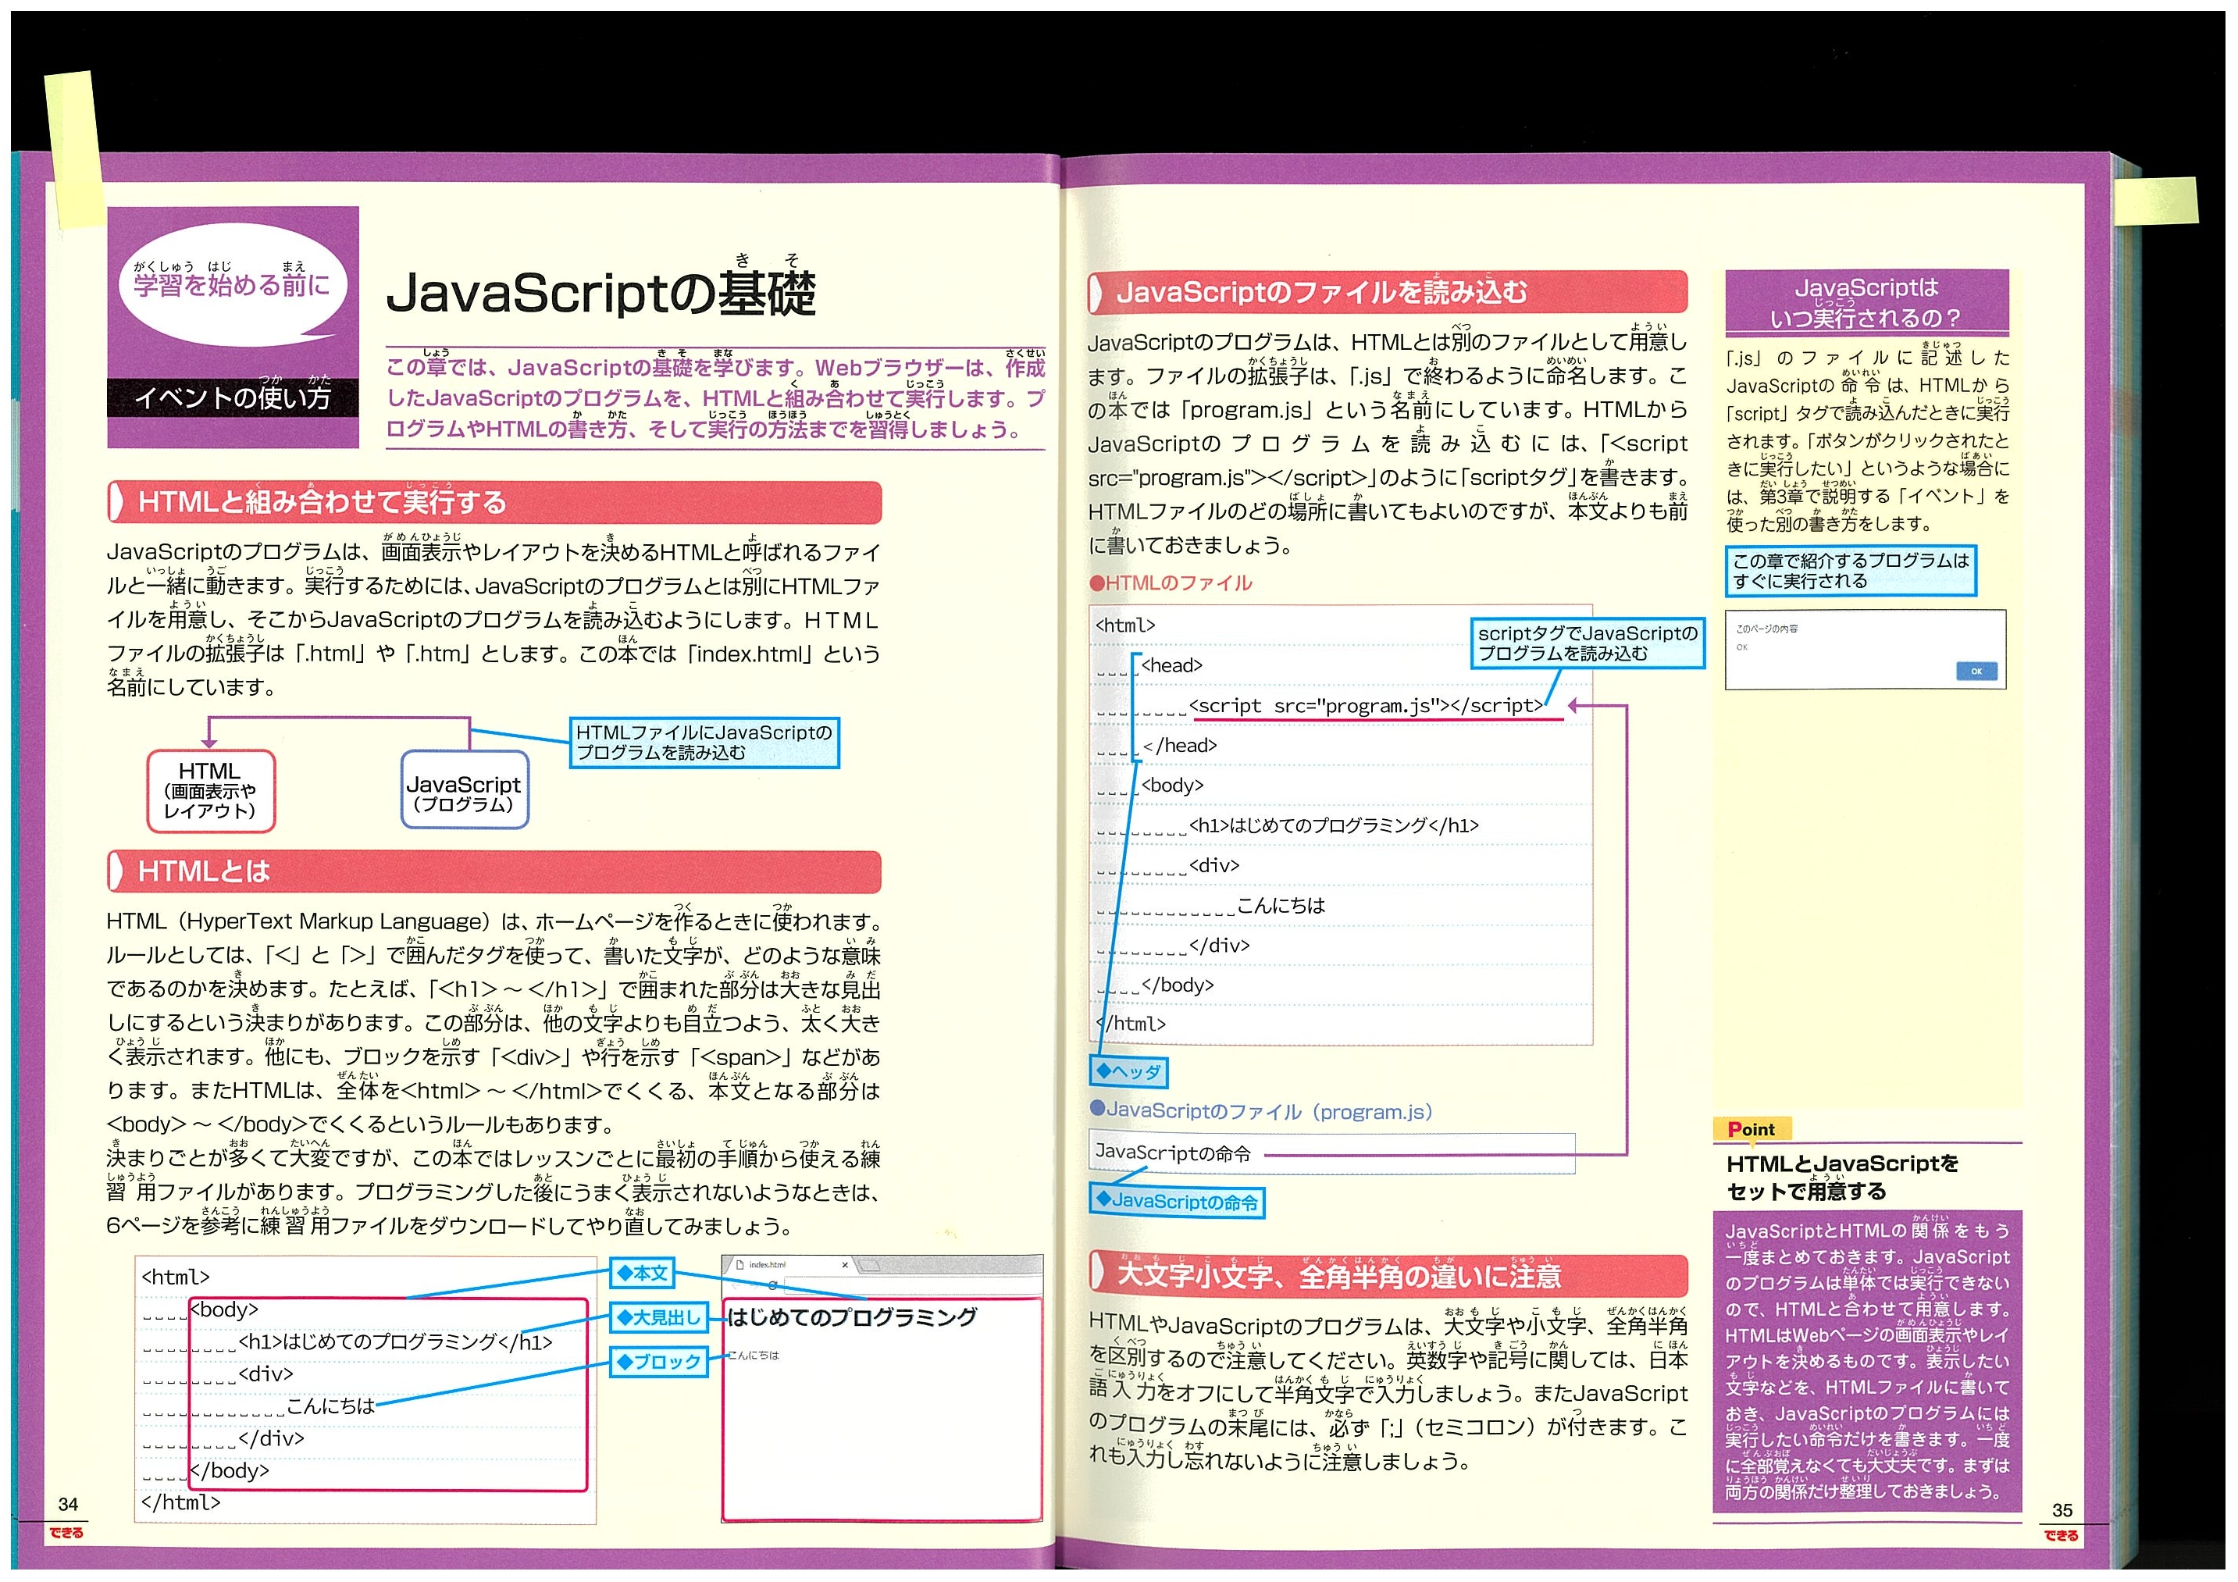Click the '<head>' line in the right page listing
Viewport: 2238px width, 1582px height.
pyautogui.click(x=1171, y=665)
